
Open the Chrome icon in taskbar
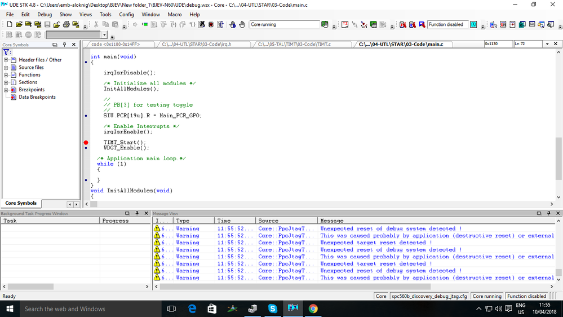313,309
